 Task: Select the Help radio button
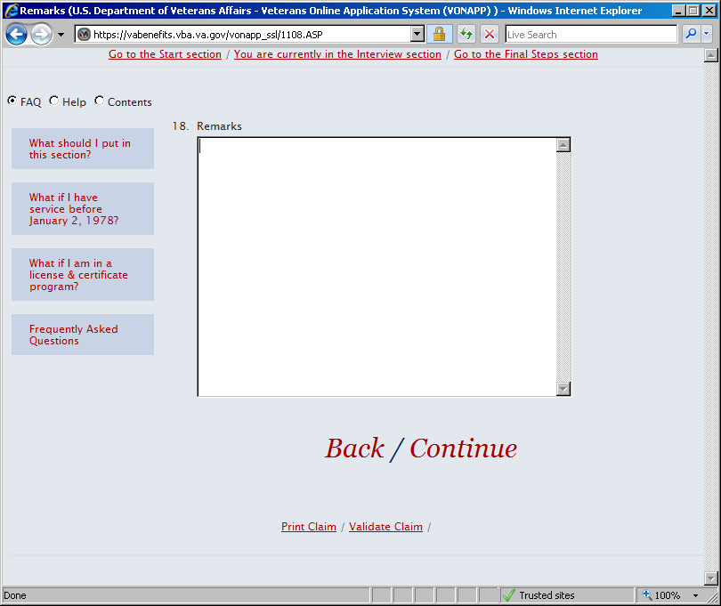(x=53, y=101)
